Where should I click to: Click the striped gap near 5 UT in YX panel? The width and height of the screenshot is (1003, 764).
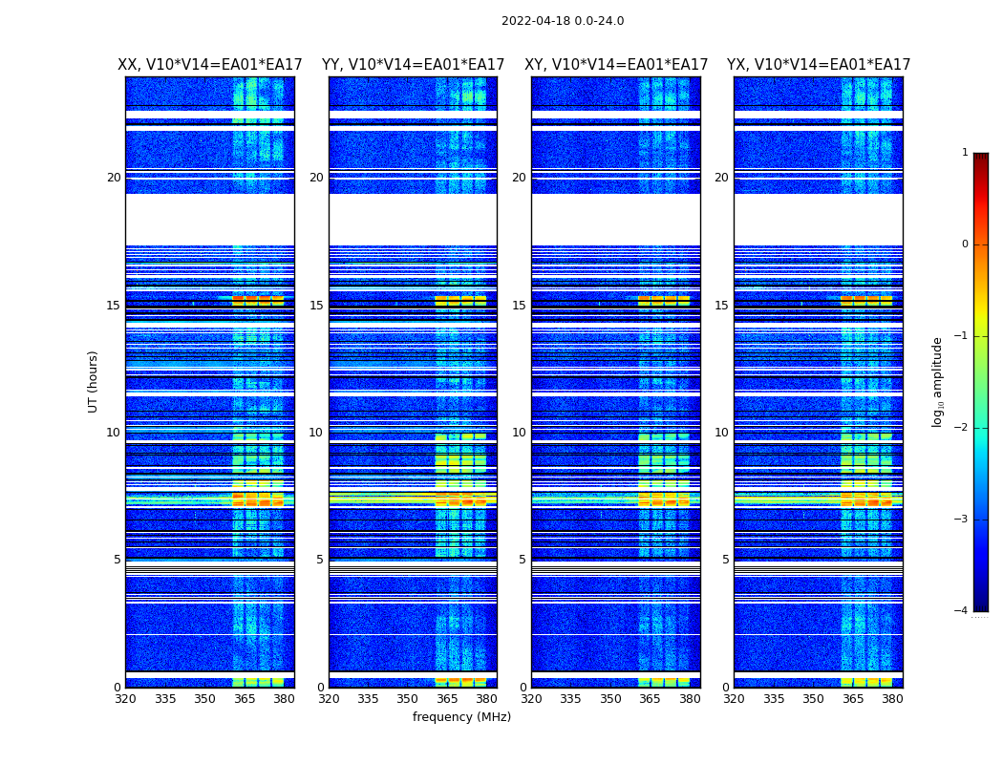pos(818,567)
